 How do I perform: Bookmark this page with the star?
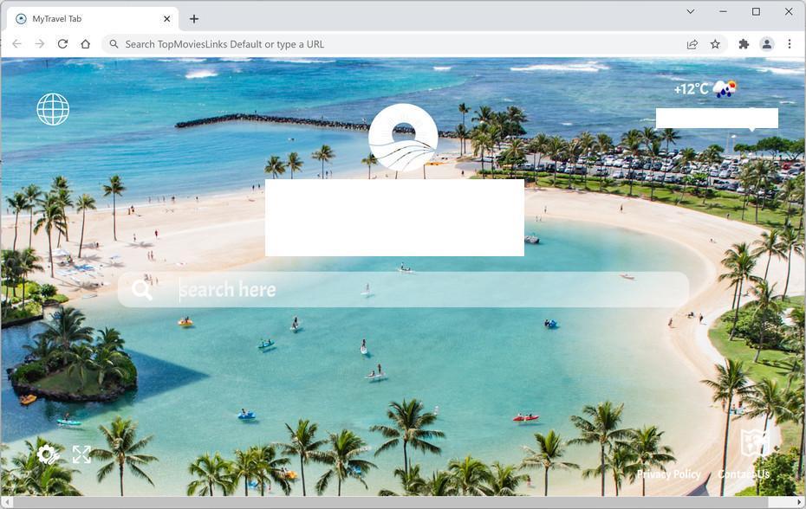(715, 44)
